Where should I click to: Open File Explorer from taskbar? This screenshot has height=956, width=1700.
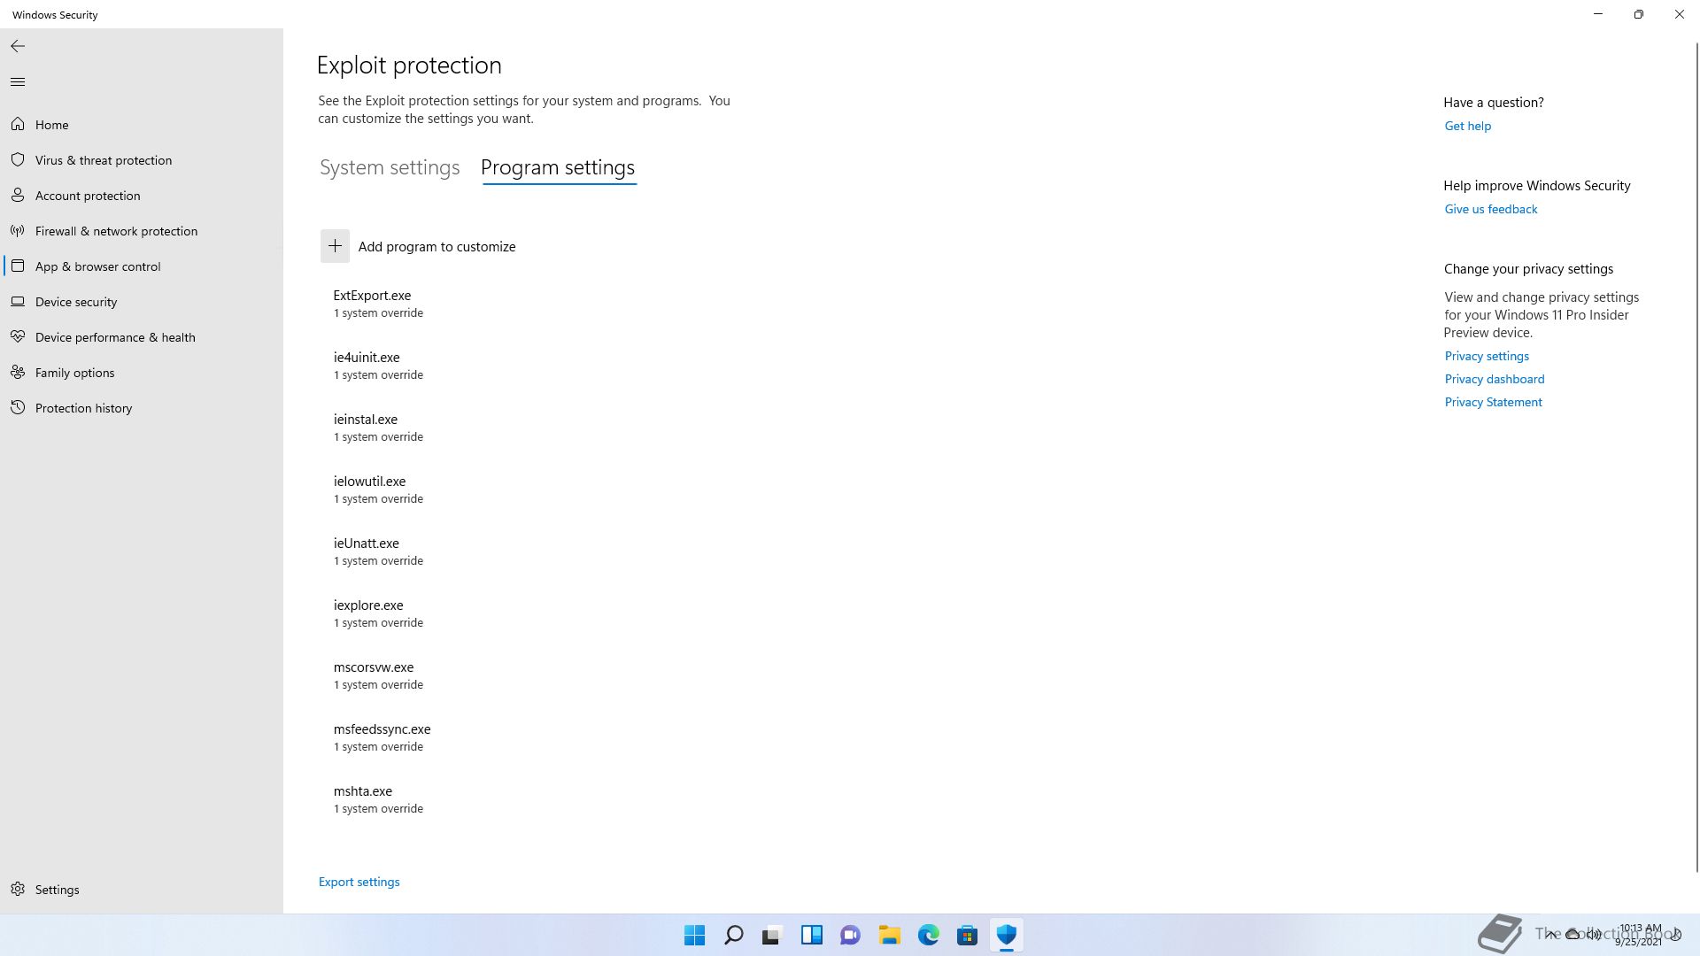889,935
